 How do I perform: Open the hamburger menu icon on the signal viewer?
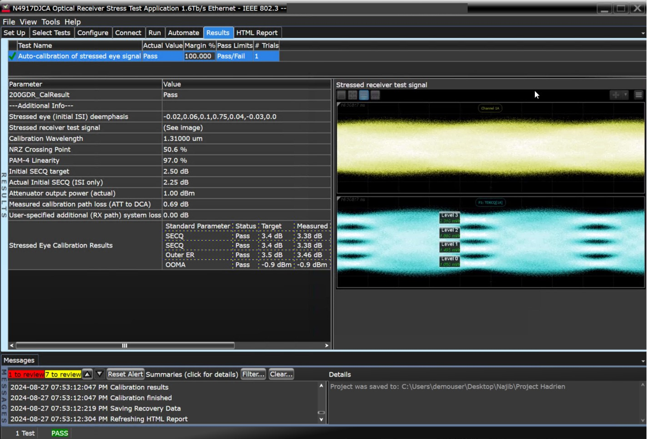coord(638,95)
